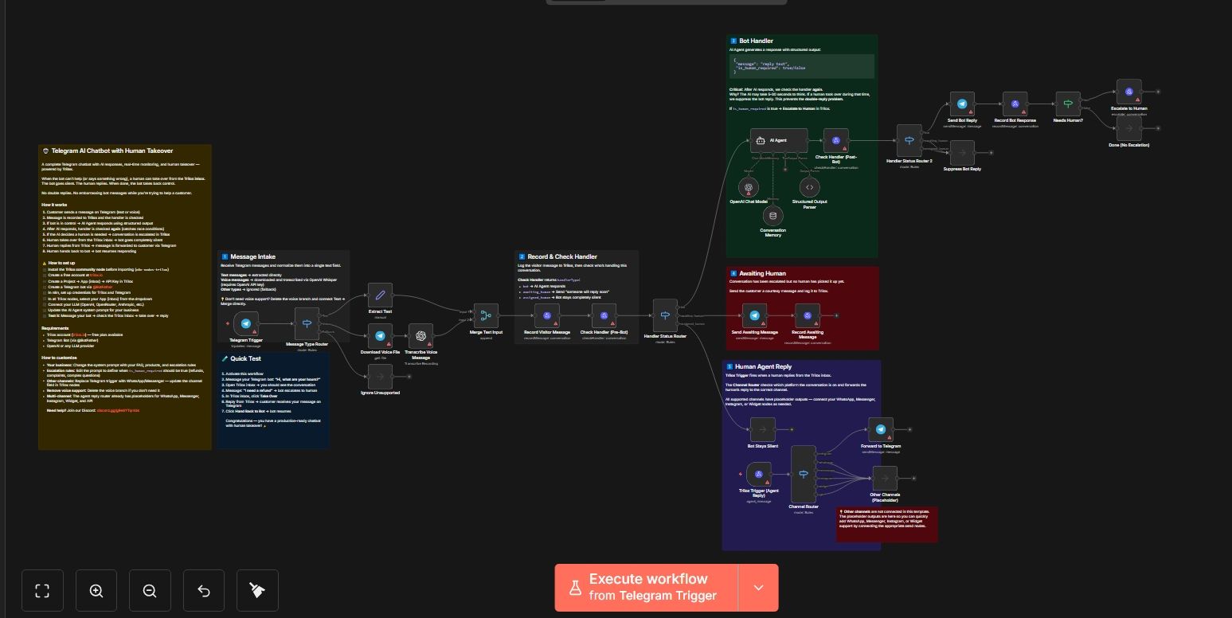This screenshot has height=618, width=1232.
Task: Zoom in on the workflow canvas
Action: point(96,590)
